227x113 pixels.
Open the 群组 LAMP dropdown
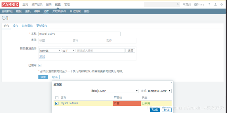[118, 91]
